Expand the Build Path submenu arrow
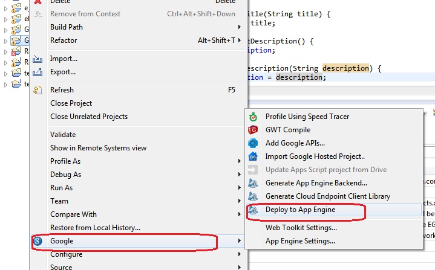 click(240, 27)
